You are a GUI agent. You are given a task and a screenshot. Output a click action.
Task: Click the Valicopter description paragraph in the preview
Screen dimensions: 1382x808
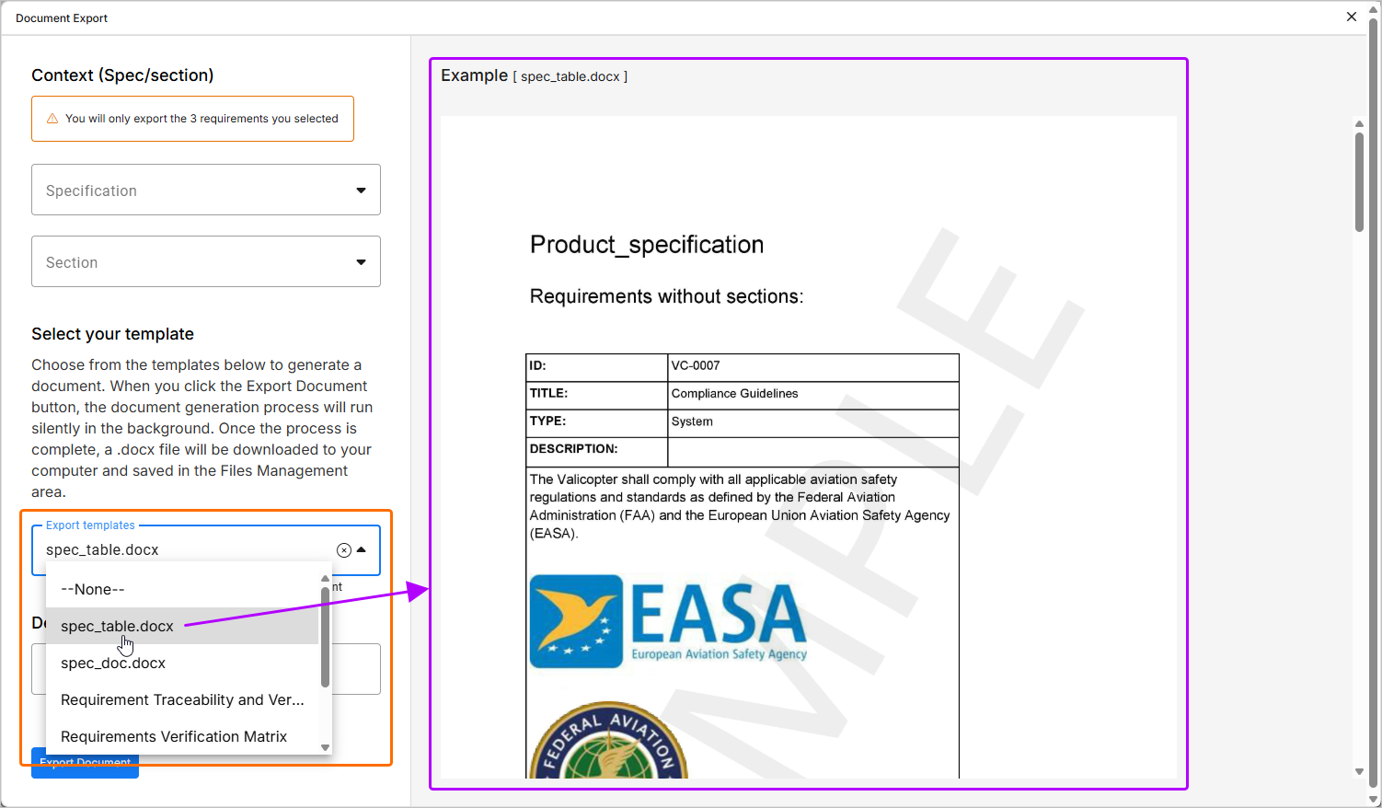point(740,506)
